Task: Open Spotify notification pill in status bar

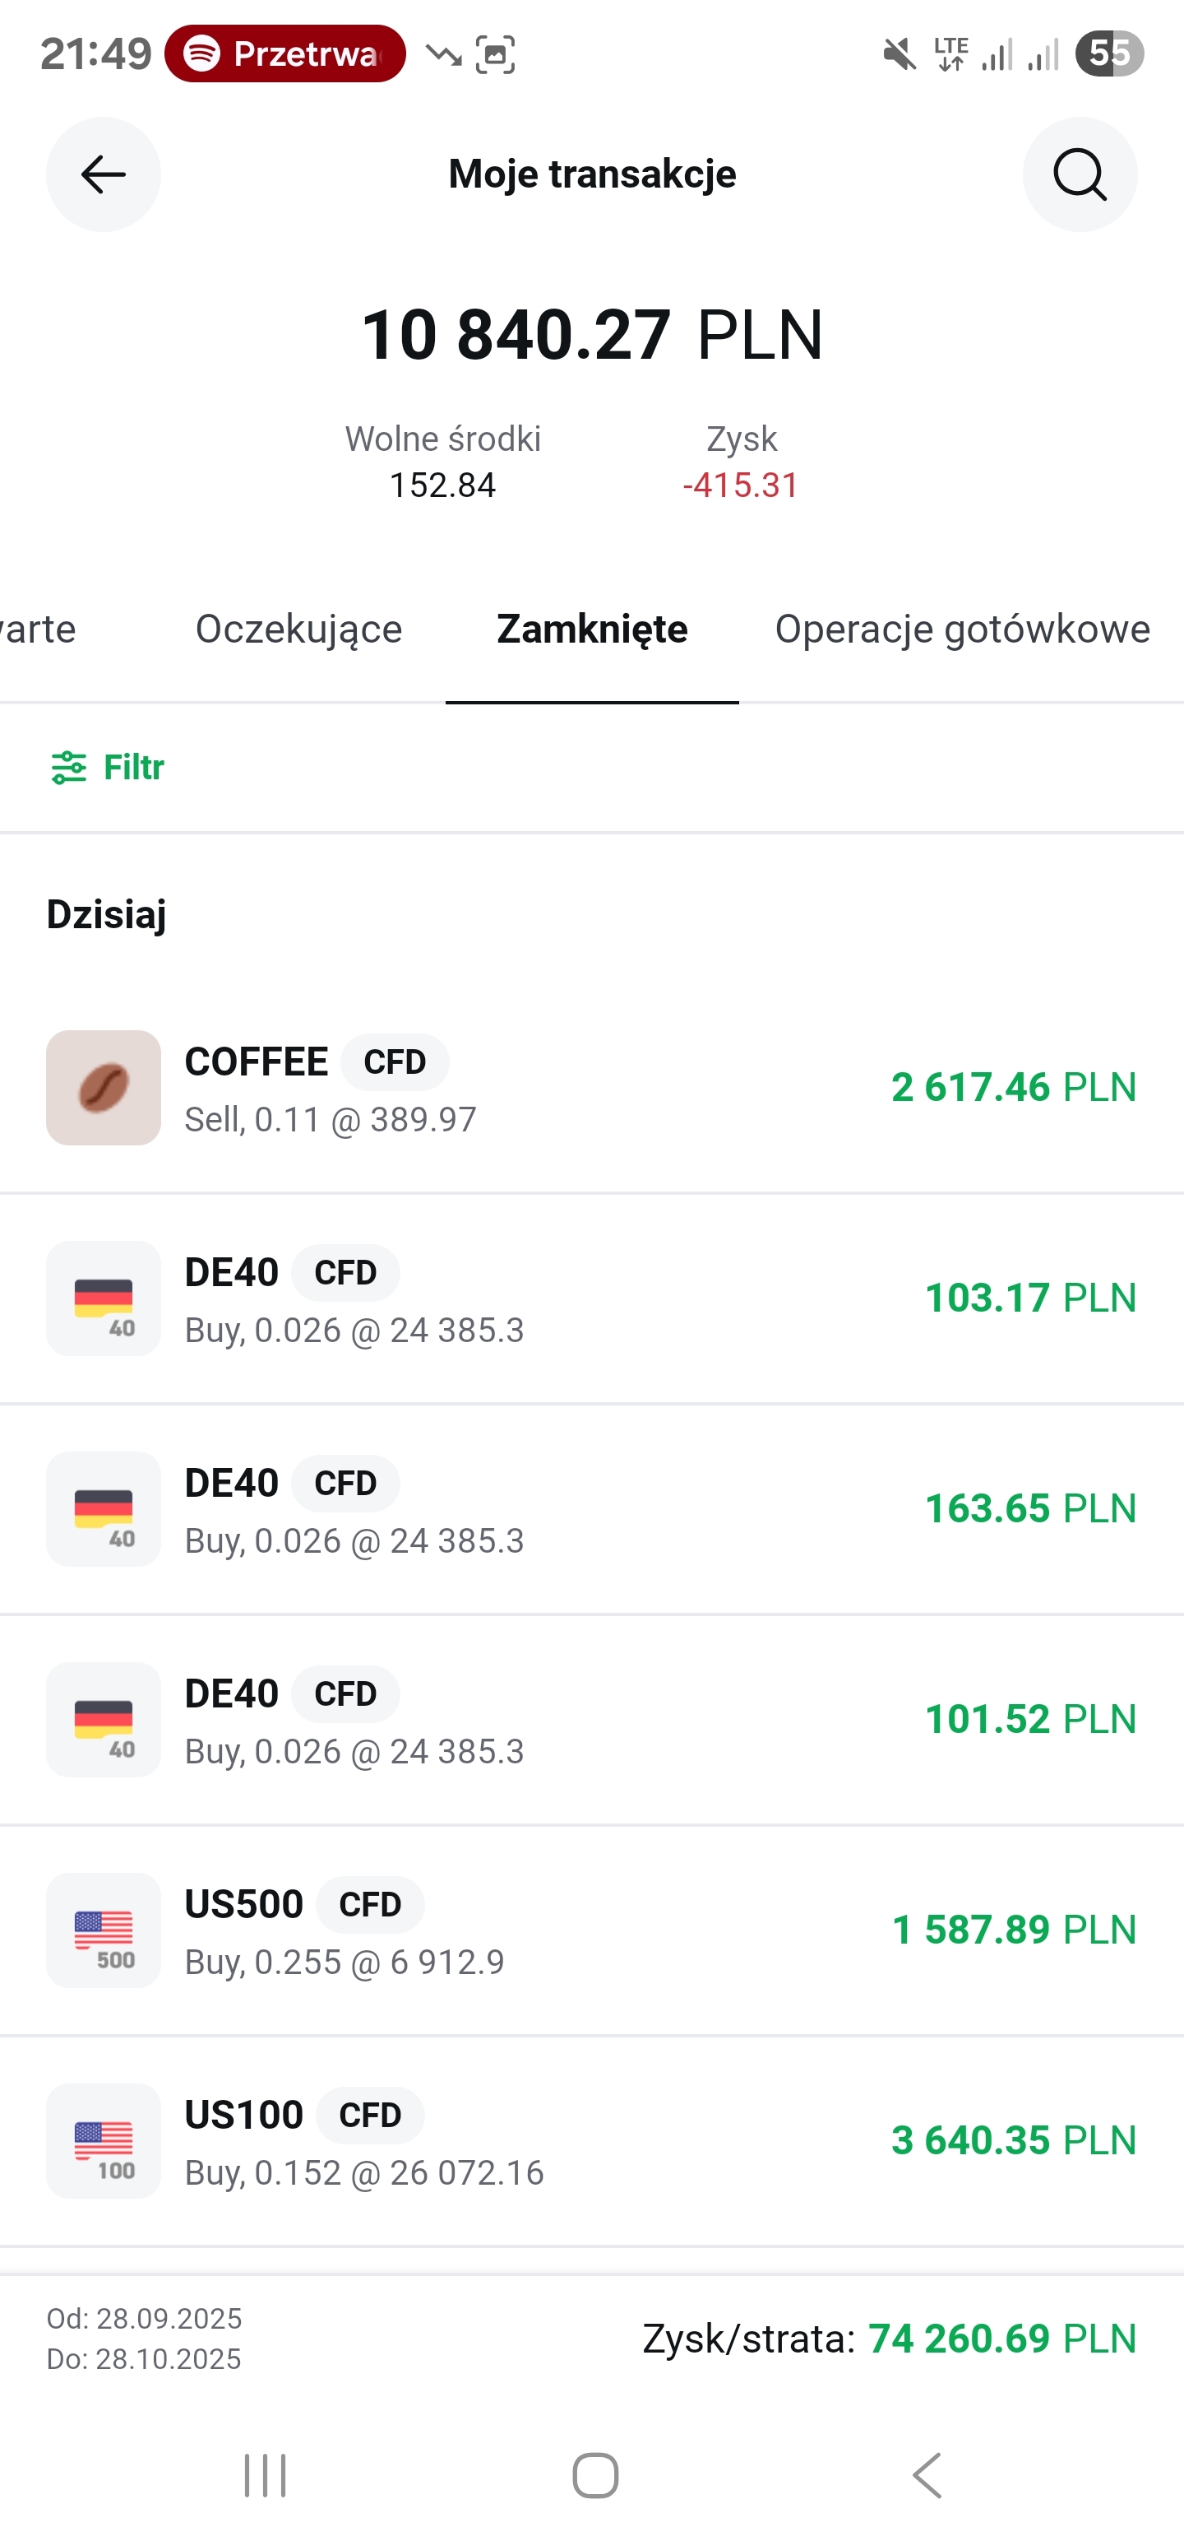Action: tap(285, 53)
